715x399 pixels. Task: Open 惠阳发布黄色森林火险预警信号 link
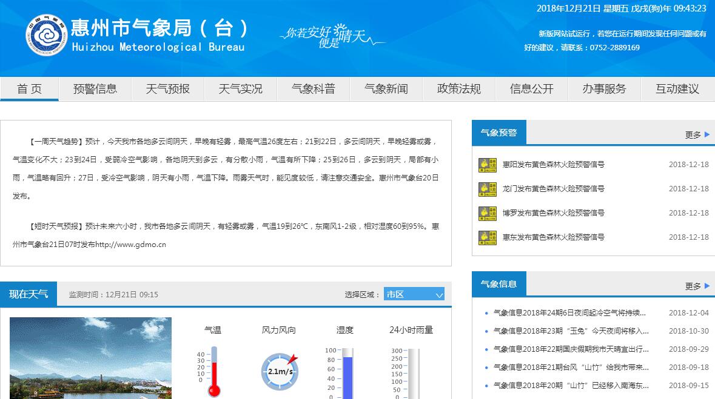coord(553,165)
